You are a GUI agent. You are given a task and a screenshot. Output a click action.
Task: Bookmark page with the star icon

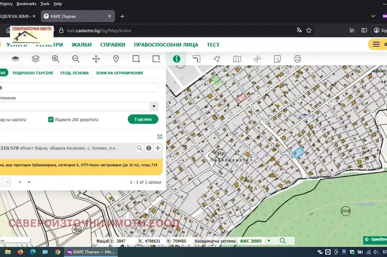click(x=309, y=30)
